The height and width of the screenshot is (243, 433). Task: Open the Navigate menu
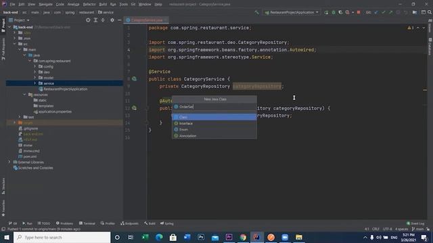(45, 5)
